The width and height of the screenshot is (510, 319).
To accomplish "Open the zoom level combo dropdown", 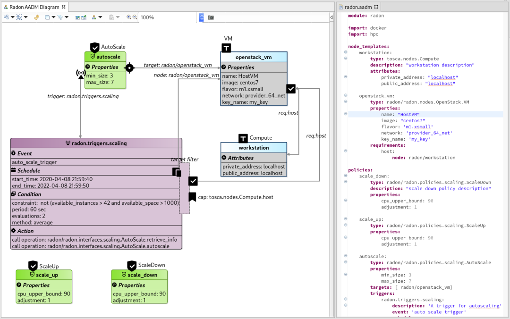I will [x=202, y=17].
